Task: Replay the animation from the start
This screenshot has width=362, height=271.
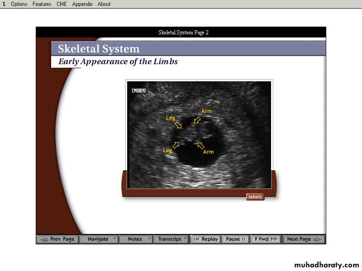Action: (205, 239)
